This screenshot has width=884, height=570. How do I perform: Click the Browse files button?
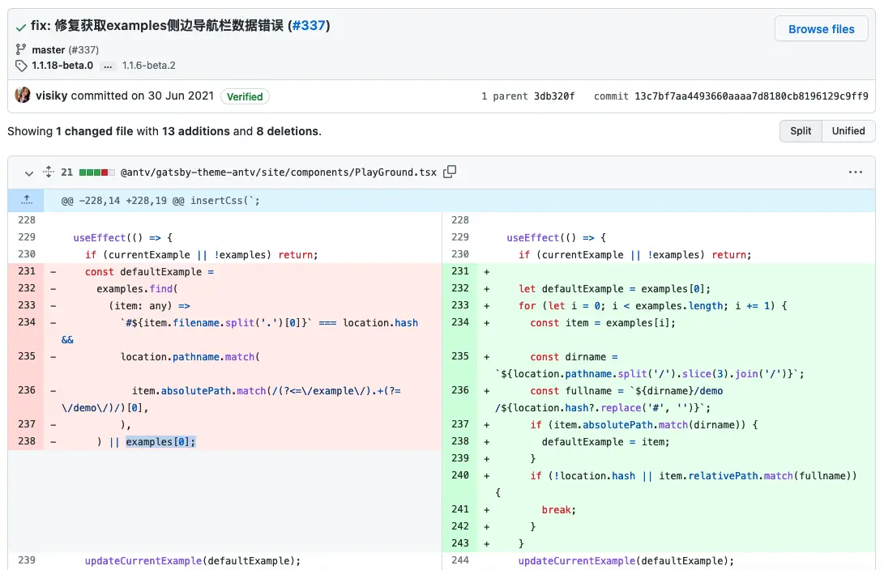(821, 29)
